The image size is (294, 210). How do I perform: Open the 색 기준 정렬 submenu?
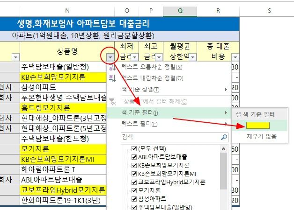[x=169, y=89]
